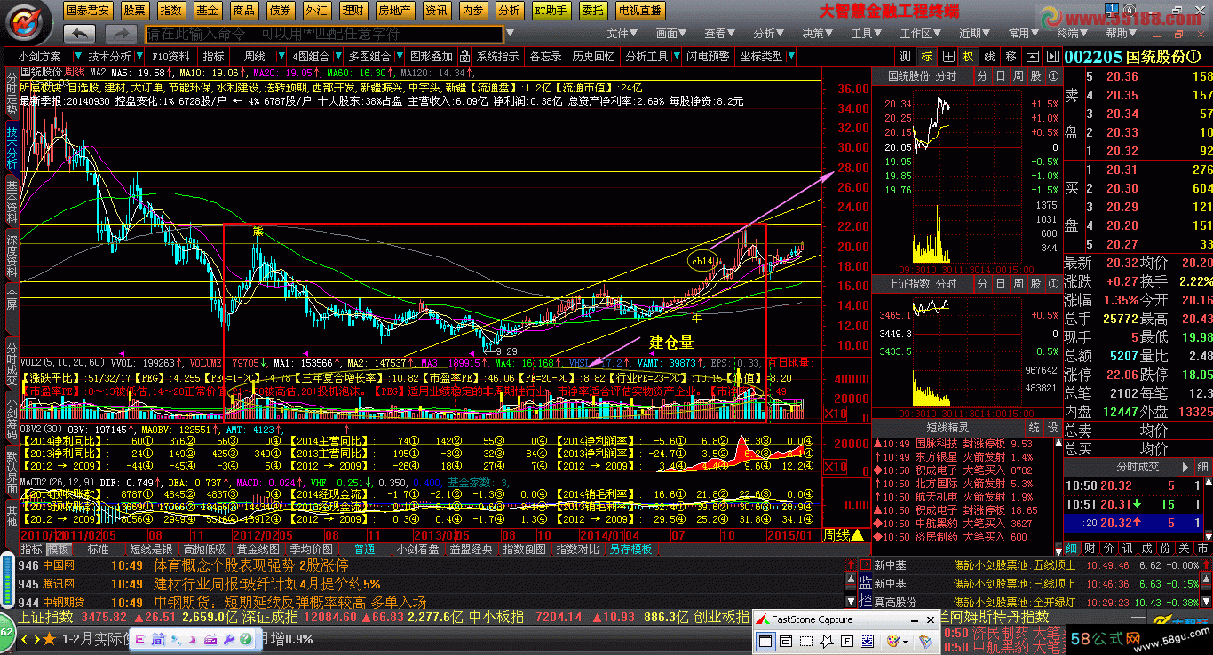Click the green 62 circle badge
The width and height of the screenshot is (1213, 655).
point(5,633)
